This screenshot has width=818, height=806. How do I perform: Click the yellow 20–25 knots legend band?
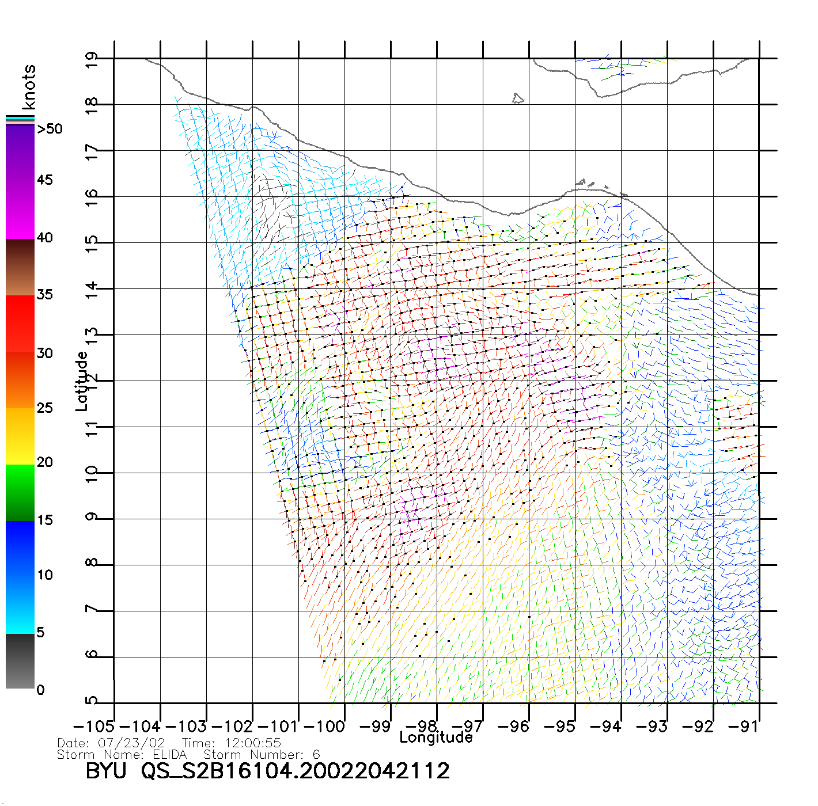[x=20, y=436]
